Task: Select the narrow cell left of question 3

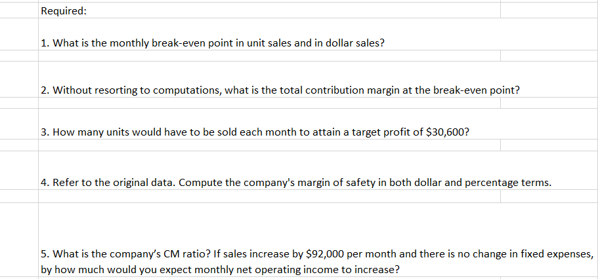Action: 18,132
